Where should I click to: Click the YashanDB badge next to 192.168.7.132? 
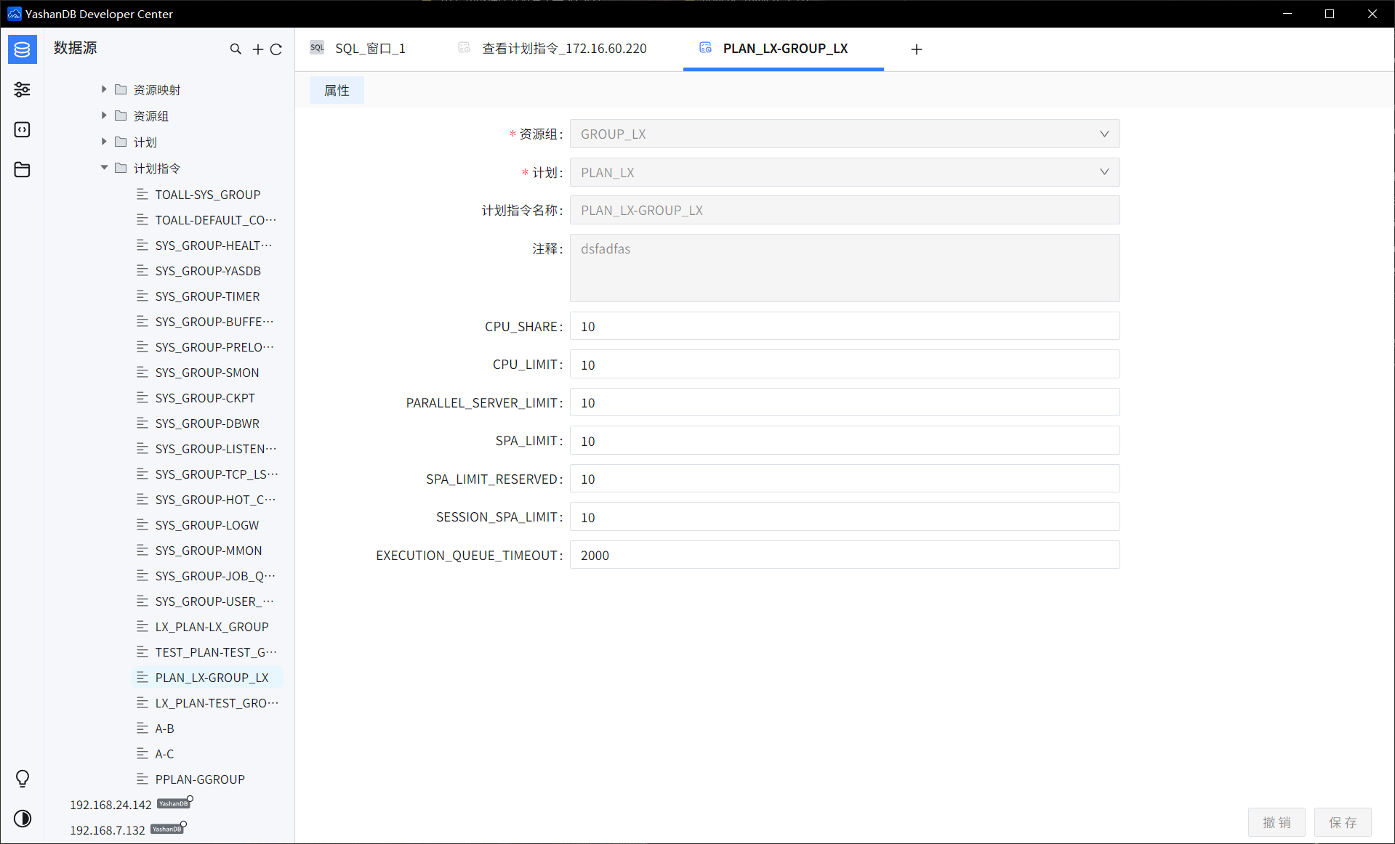166,829
